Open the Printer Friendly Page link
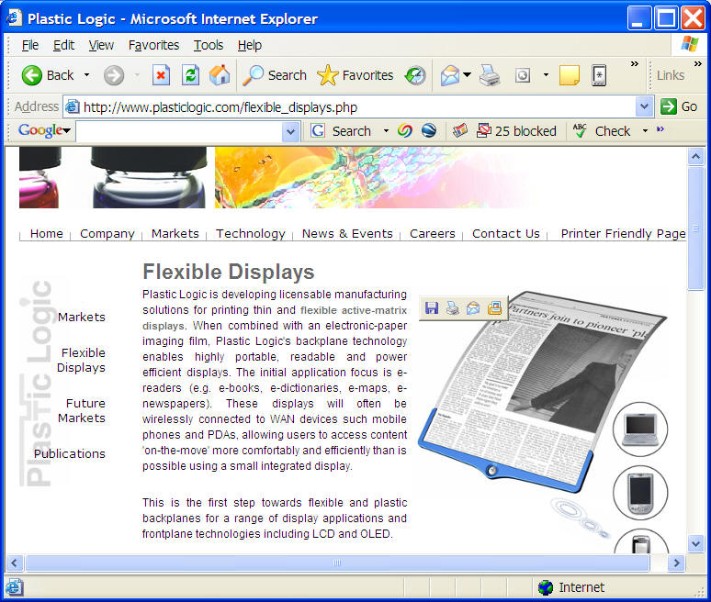 click(623, 234)
